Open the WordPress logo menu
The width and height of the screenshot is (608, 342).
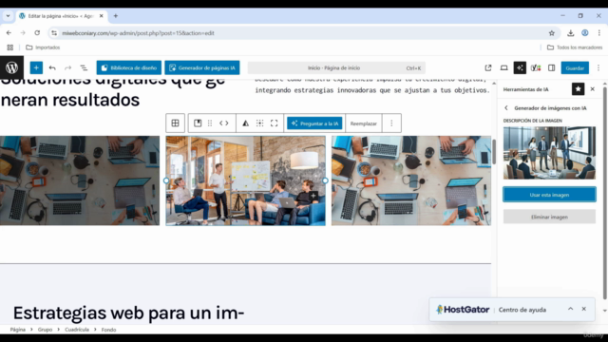(x=11, y=67)
